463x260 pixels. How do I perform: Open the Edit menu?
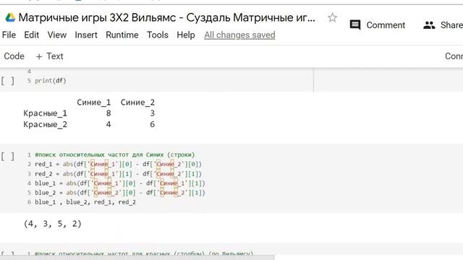click(x=31, y=35)
